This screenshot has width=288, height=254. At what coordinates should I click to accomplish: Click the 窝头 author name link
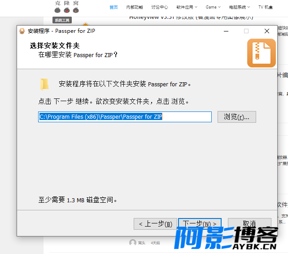click(142, 243)
